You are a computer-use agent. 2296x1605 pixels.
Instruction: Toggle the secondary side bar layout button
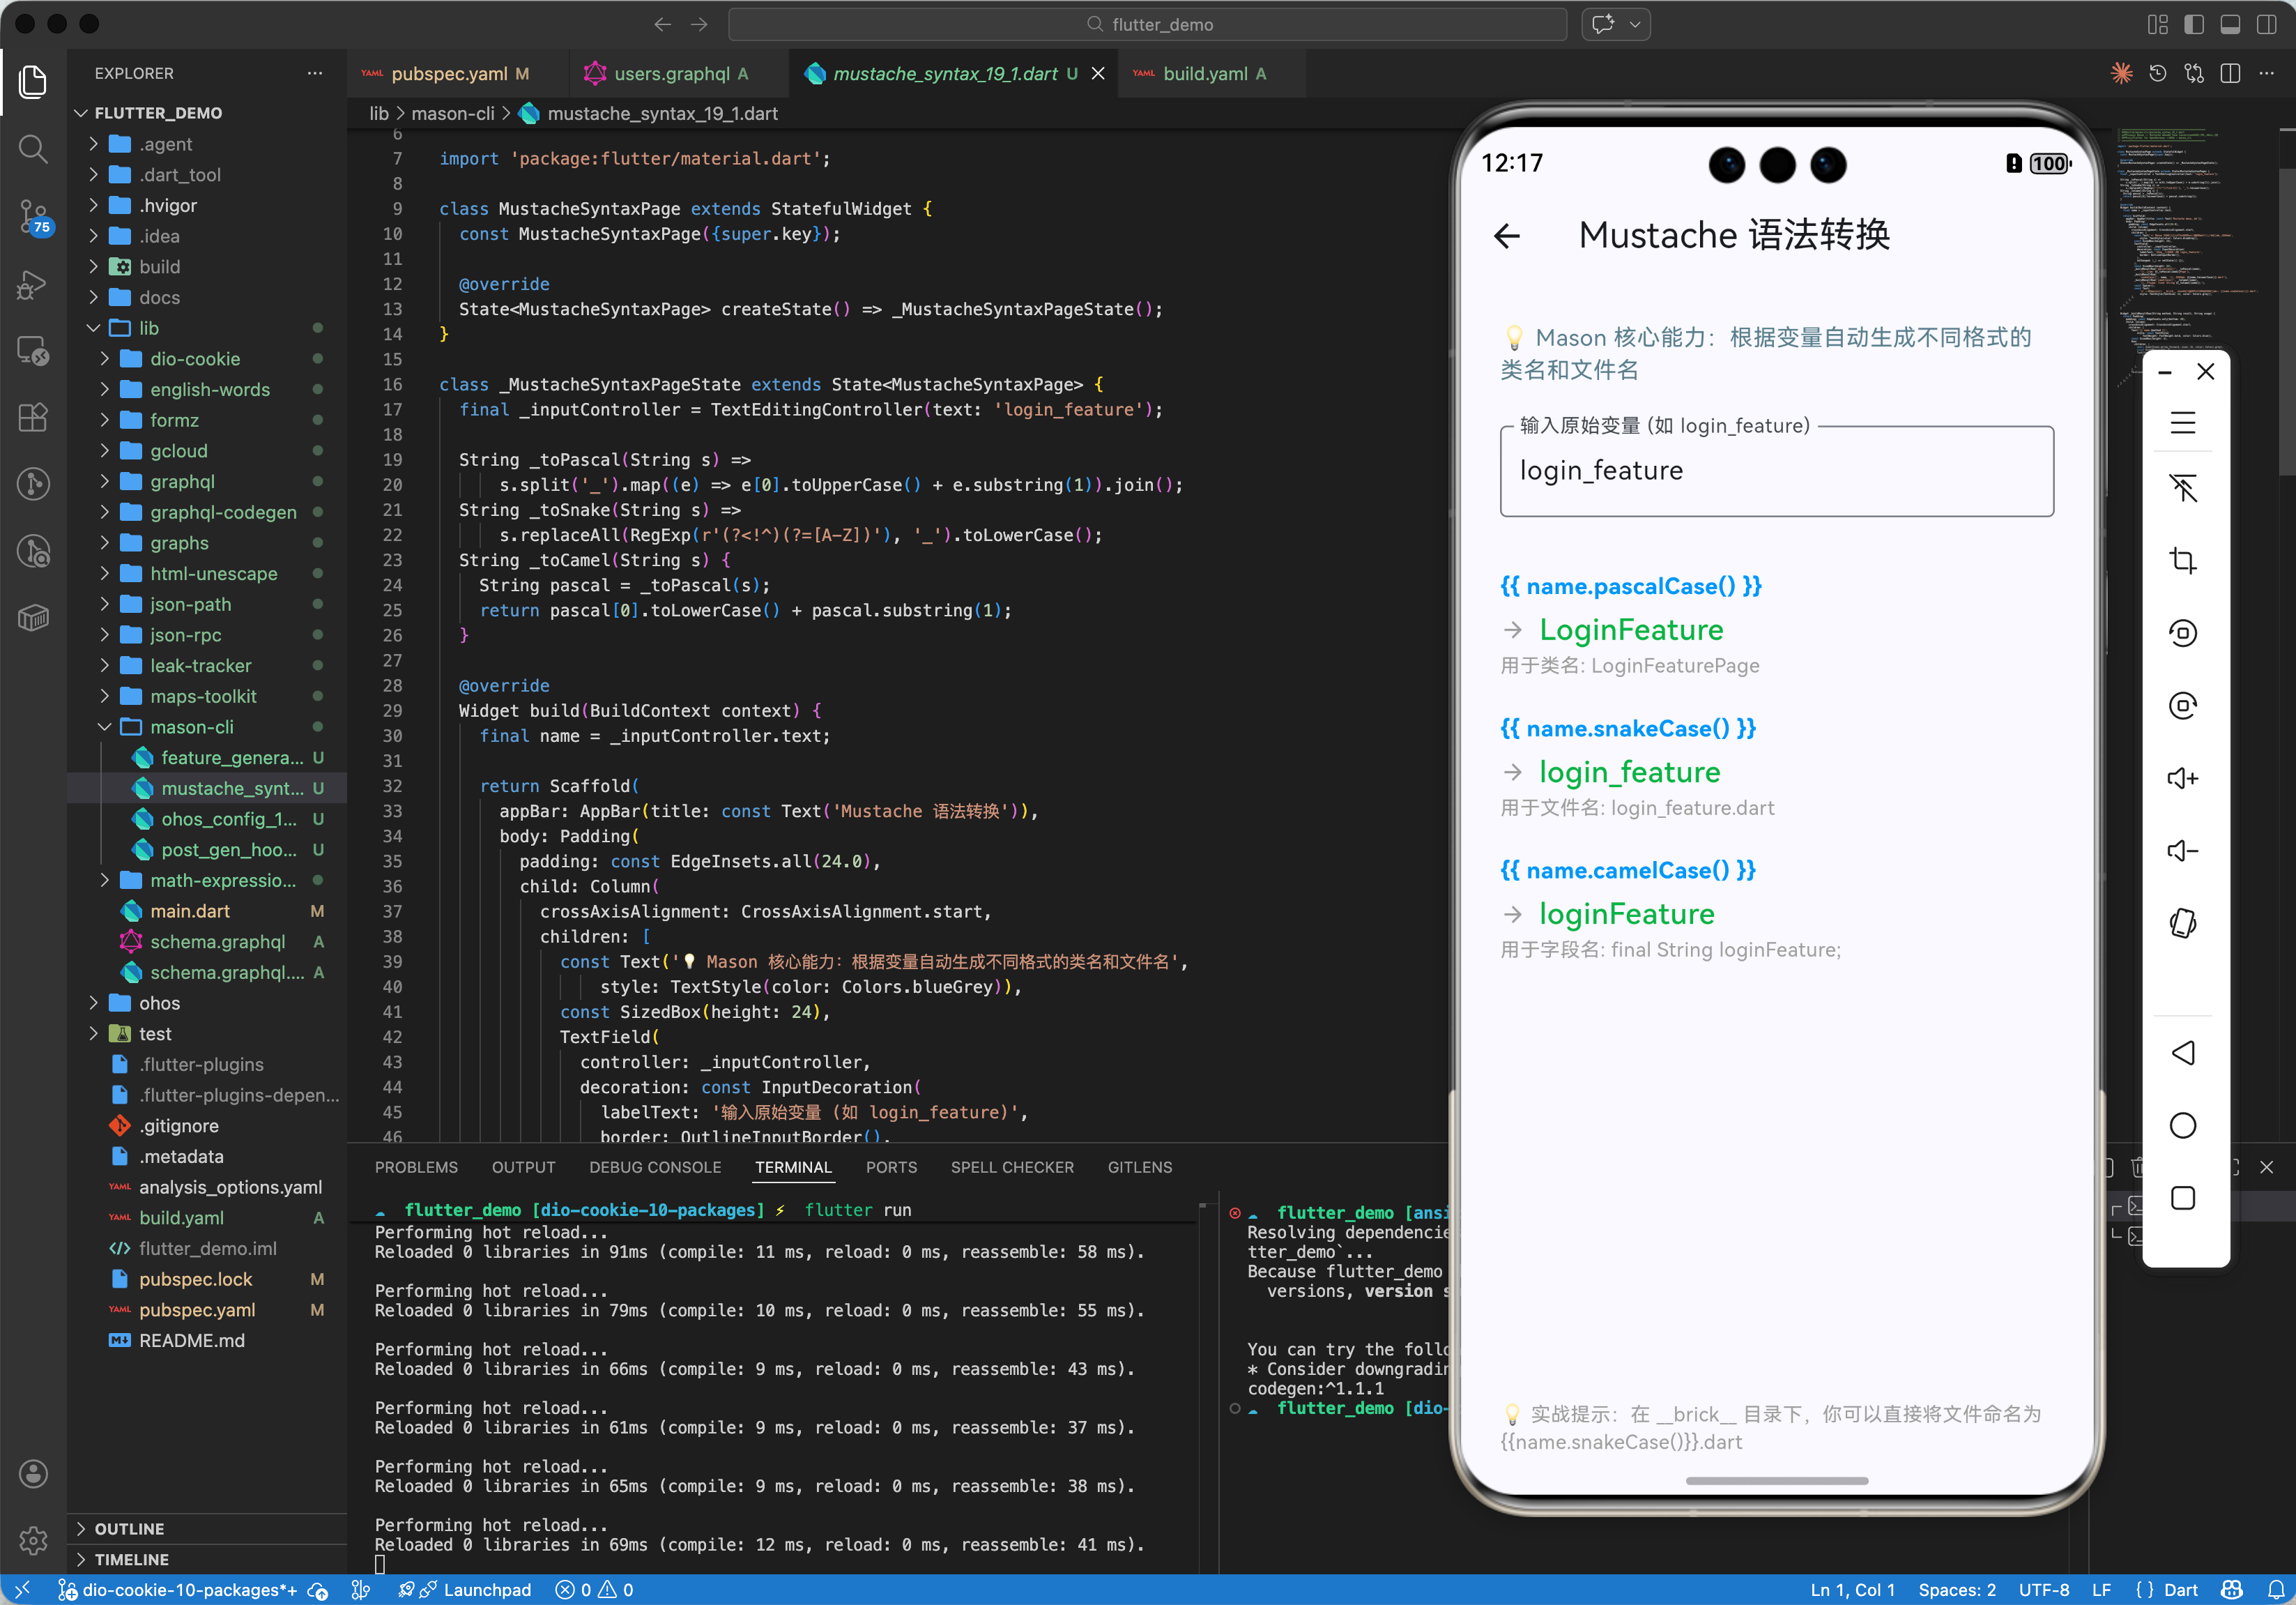coord(2266,24)
